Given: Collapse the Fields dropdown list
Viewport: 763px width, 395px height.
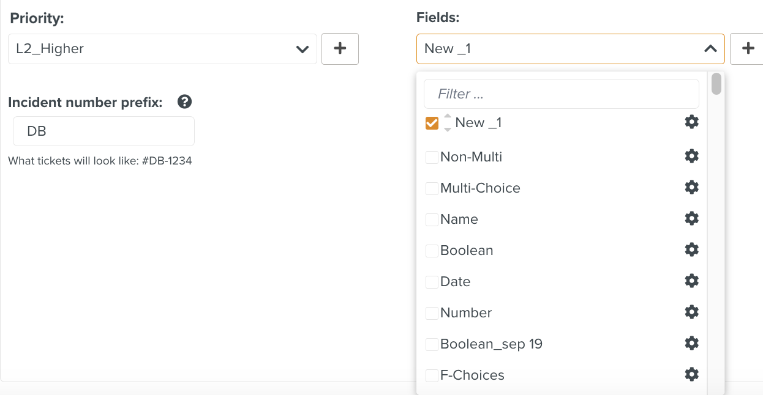Looking at the screenshot, I should pos(710,49).
